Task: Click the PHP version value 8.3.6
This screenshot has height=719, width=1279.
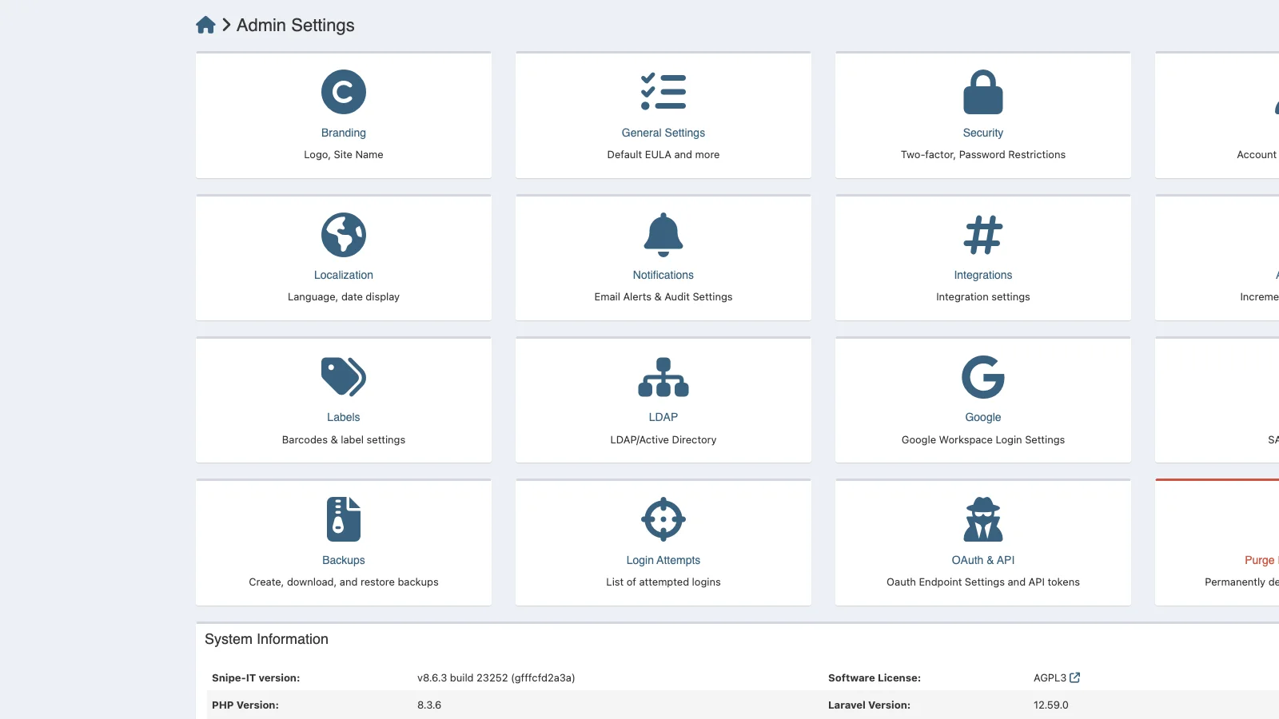Action: 429,705
